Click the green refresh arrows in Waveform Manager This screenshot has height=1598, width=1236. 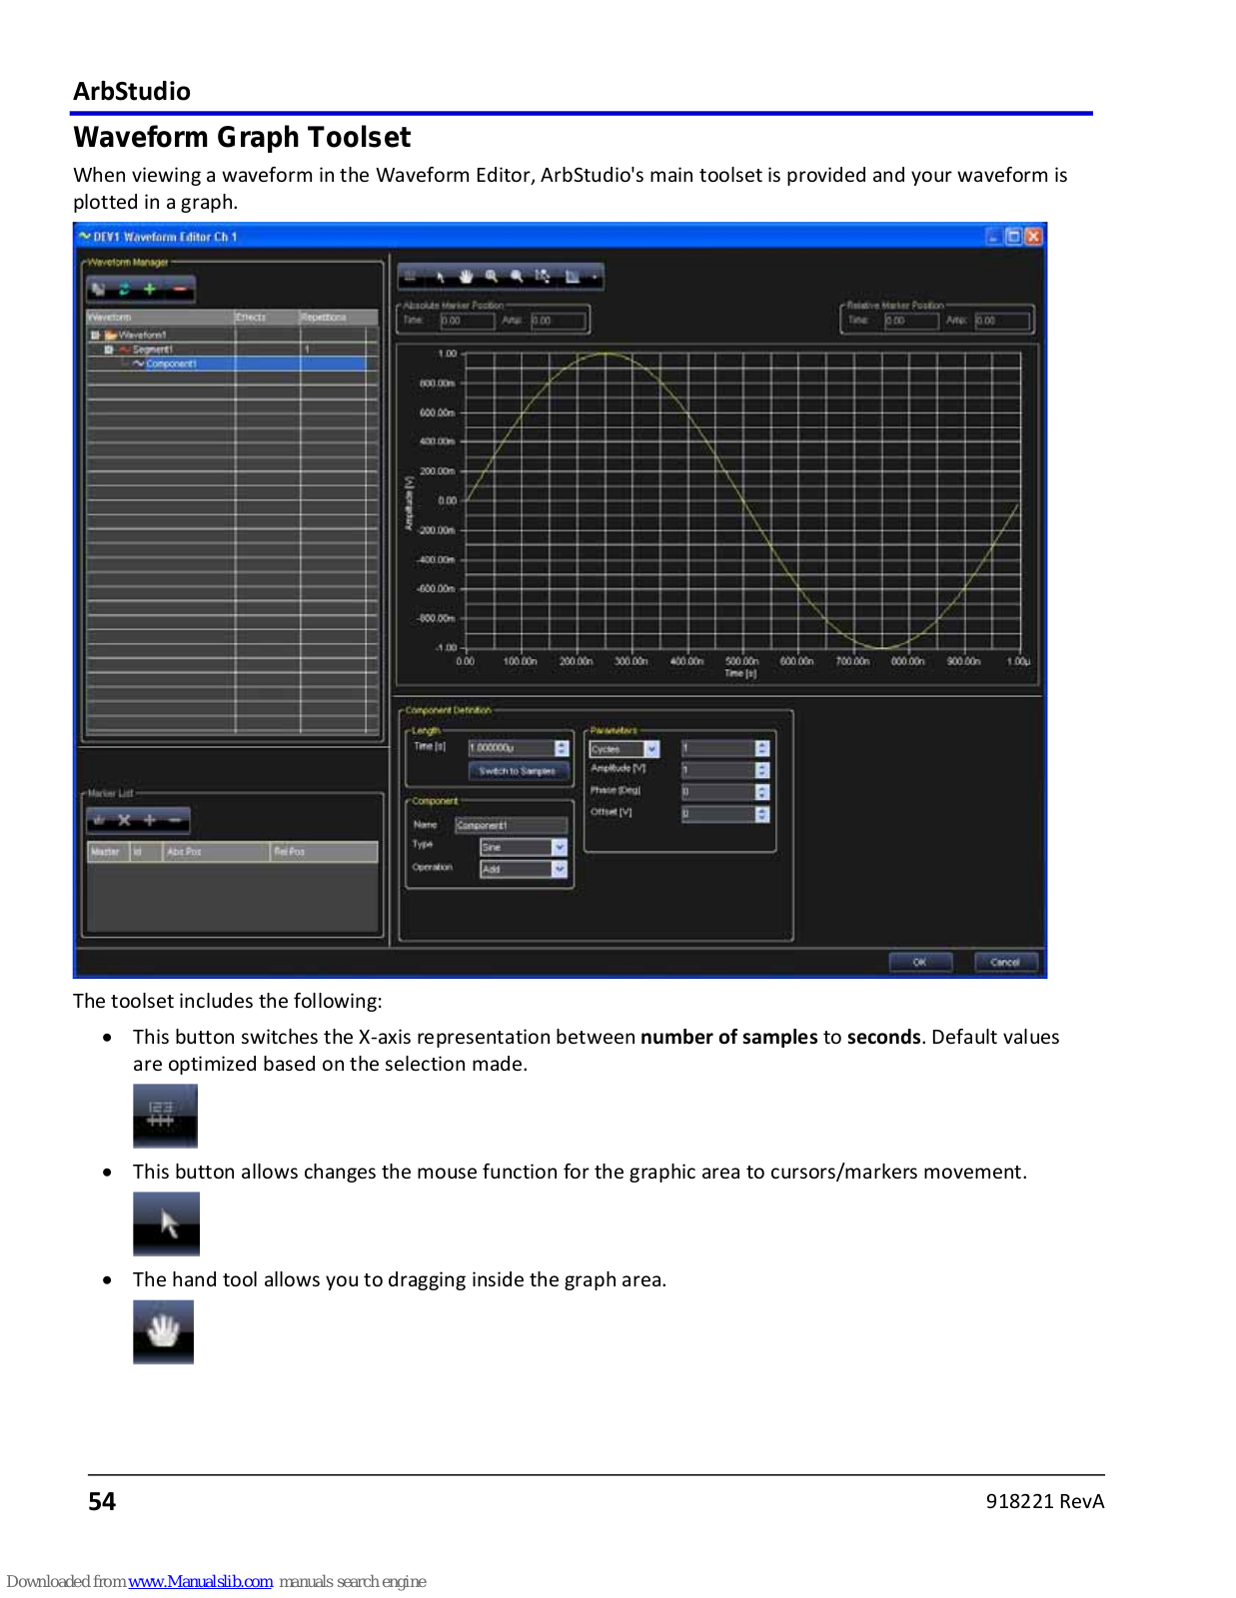(x=124, y=290)
